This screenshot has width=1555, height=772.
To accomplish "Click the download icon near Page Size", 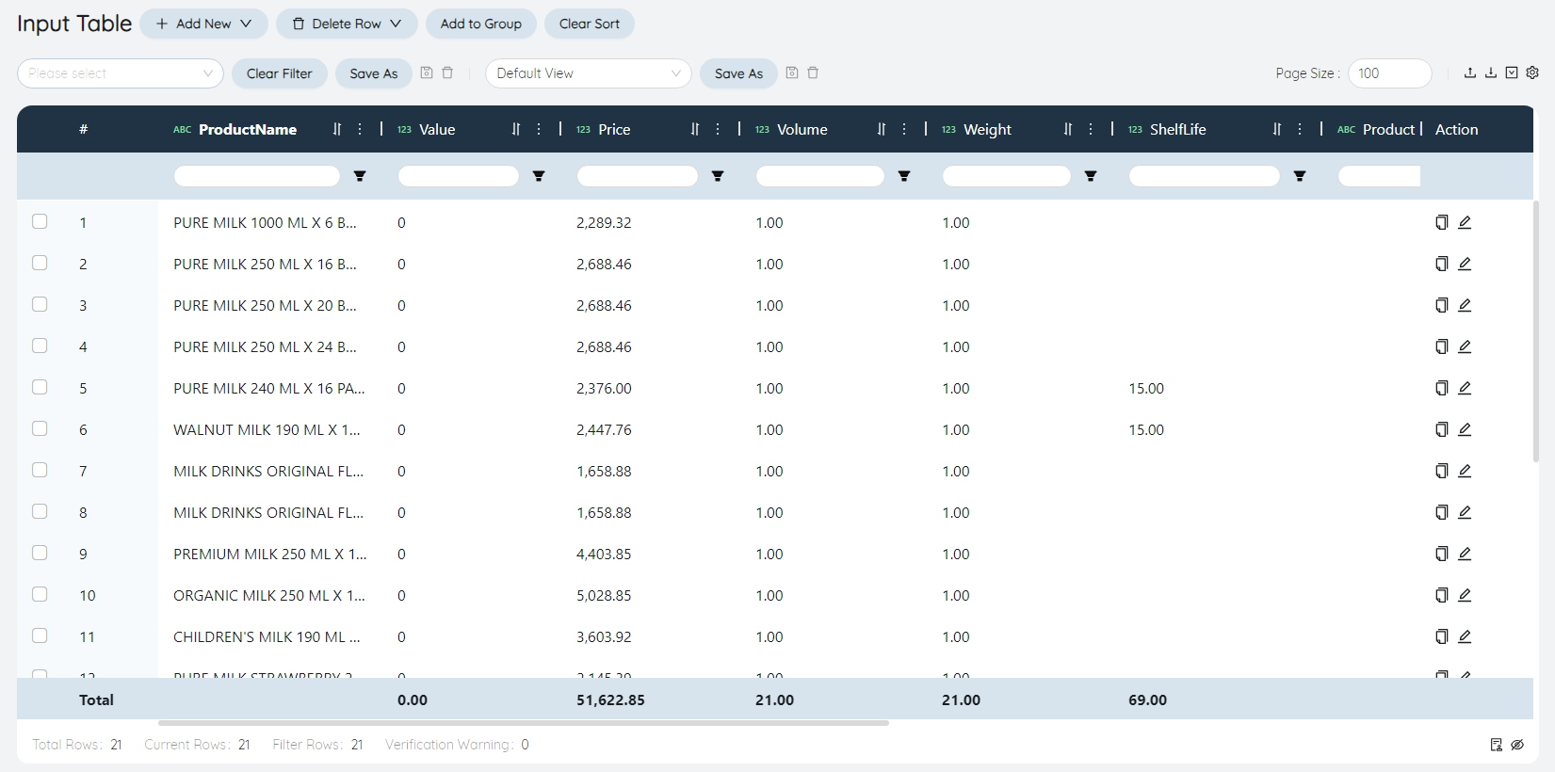I will point(1491,72).
